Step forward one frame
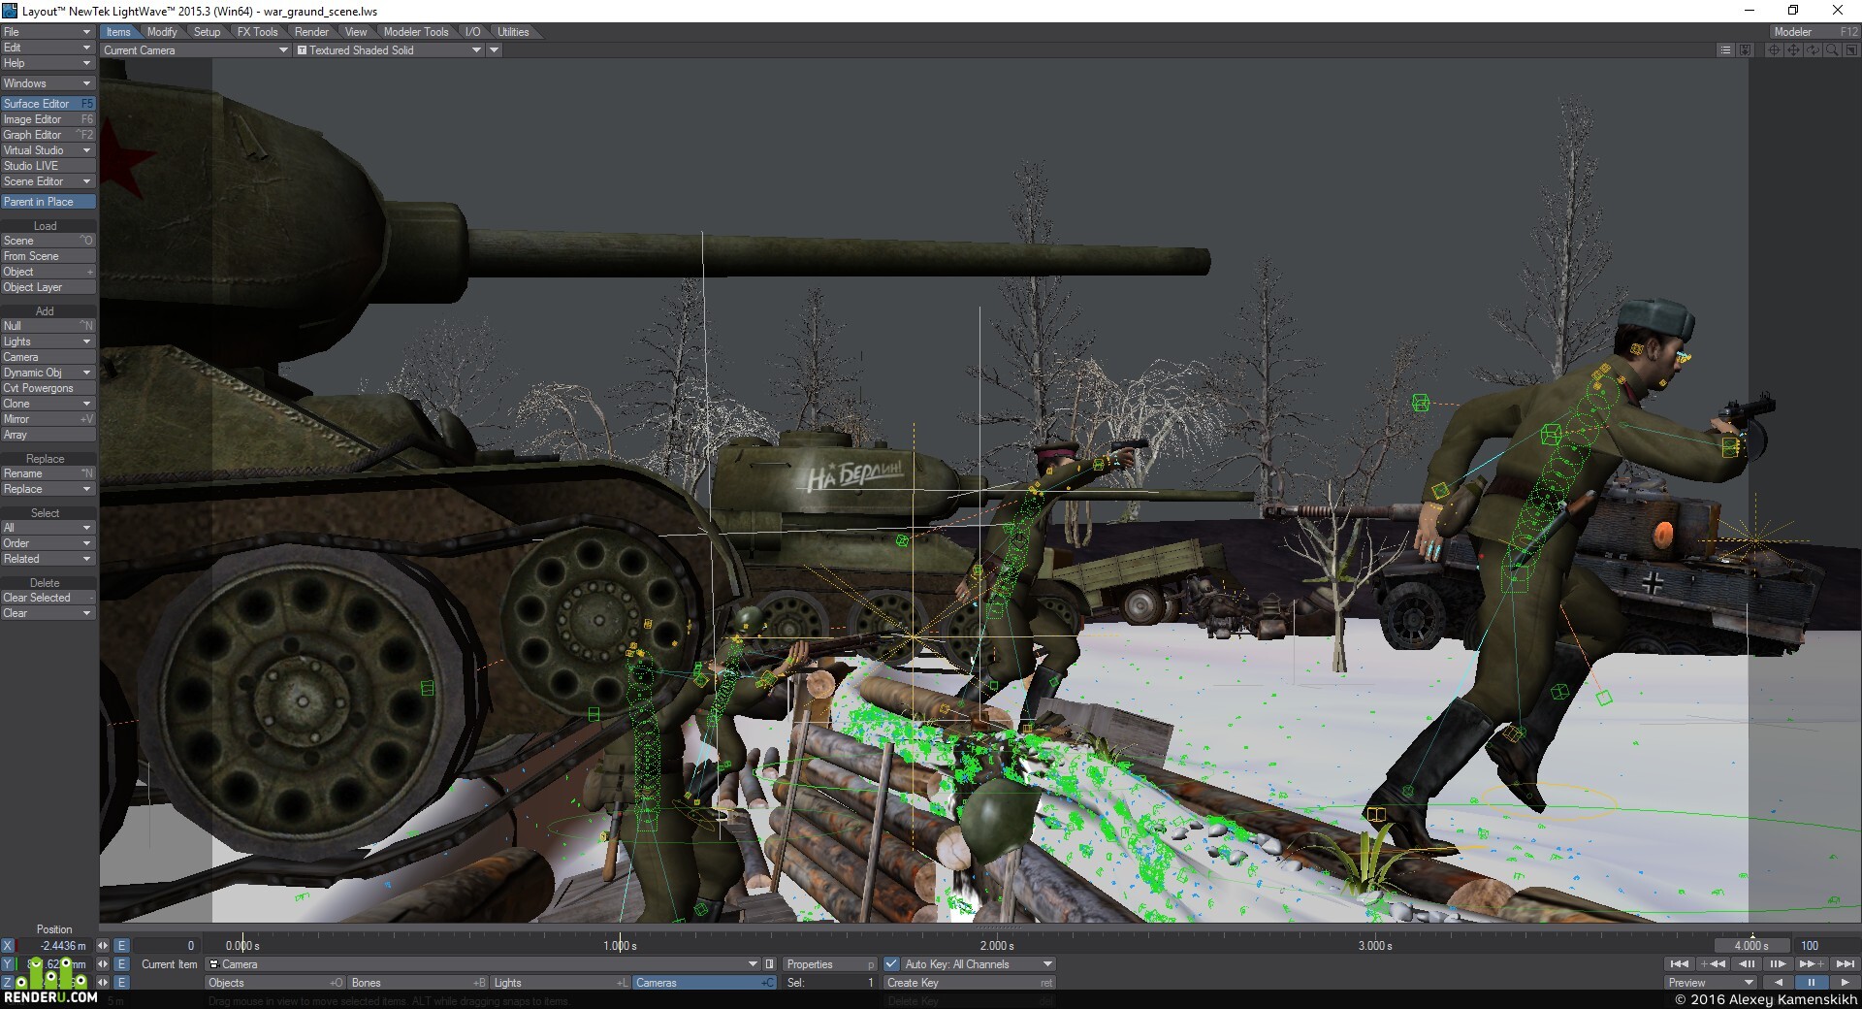The height and width of the screenshot is (1009, 1862). (x=1778, y=964)
